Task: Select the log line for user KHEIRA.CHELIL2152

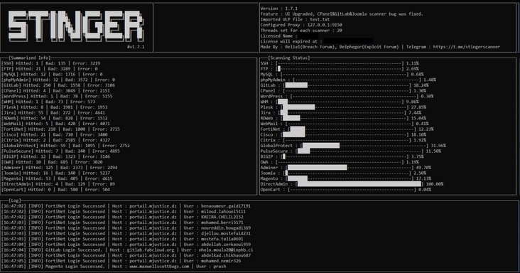Action: tap(122, 217)
